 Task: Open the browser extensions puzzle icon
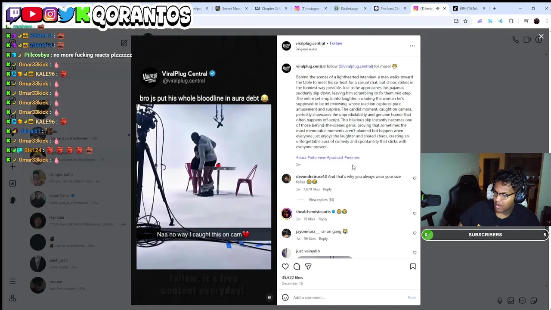pyautogui.click(x=511, y=21)
